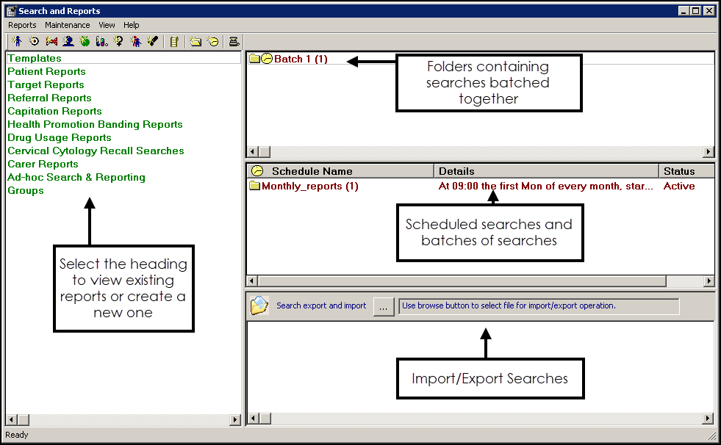Image resolution: width=721 pixels, height=445 pixels.
Task: Click the Health Promotion green apple icon
Action: click(x=85, y=42)
